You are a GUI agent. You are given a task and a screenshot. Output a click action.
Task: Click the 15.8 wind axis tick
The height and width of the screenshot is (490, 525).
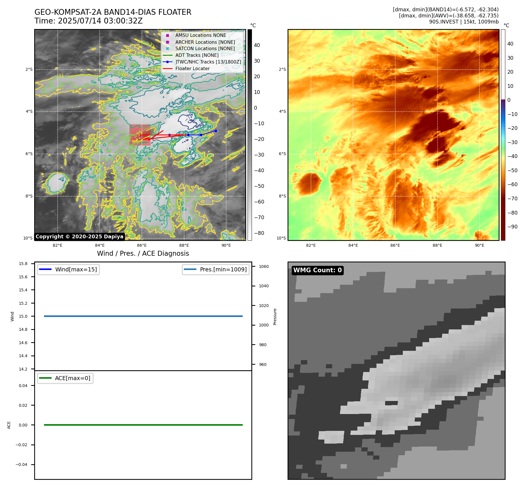[x=23, y=264]
